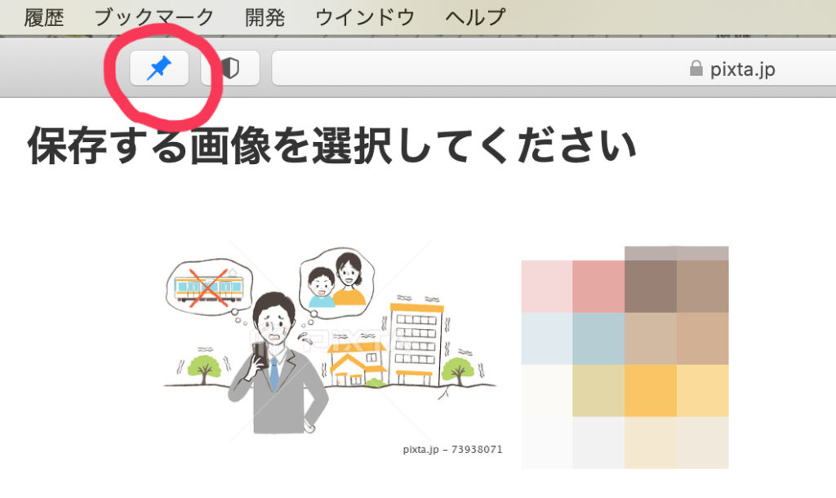
Task: Open the 履歴 menu
Action: (x=44, y=16)
